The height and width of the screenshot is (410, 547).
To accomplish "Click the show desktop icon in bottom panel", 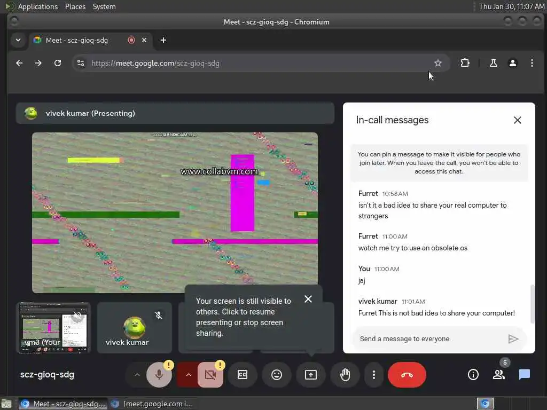I will [6, 404].
